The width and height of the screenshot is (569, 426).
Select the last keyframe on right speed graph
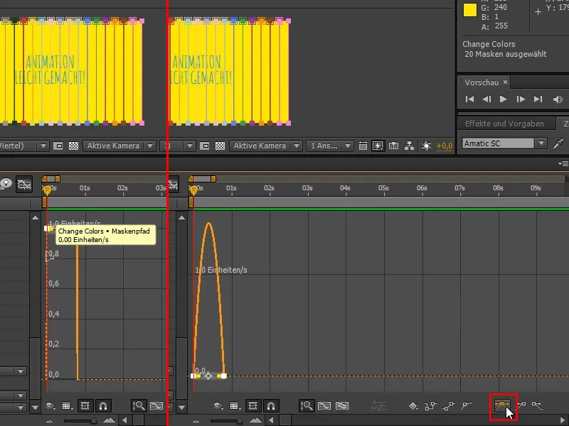(x=224, y=376)
